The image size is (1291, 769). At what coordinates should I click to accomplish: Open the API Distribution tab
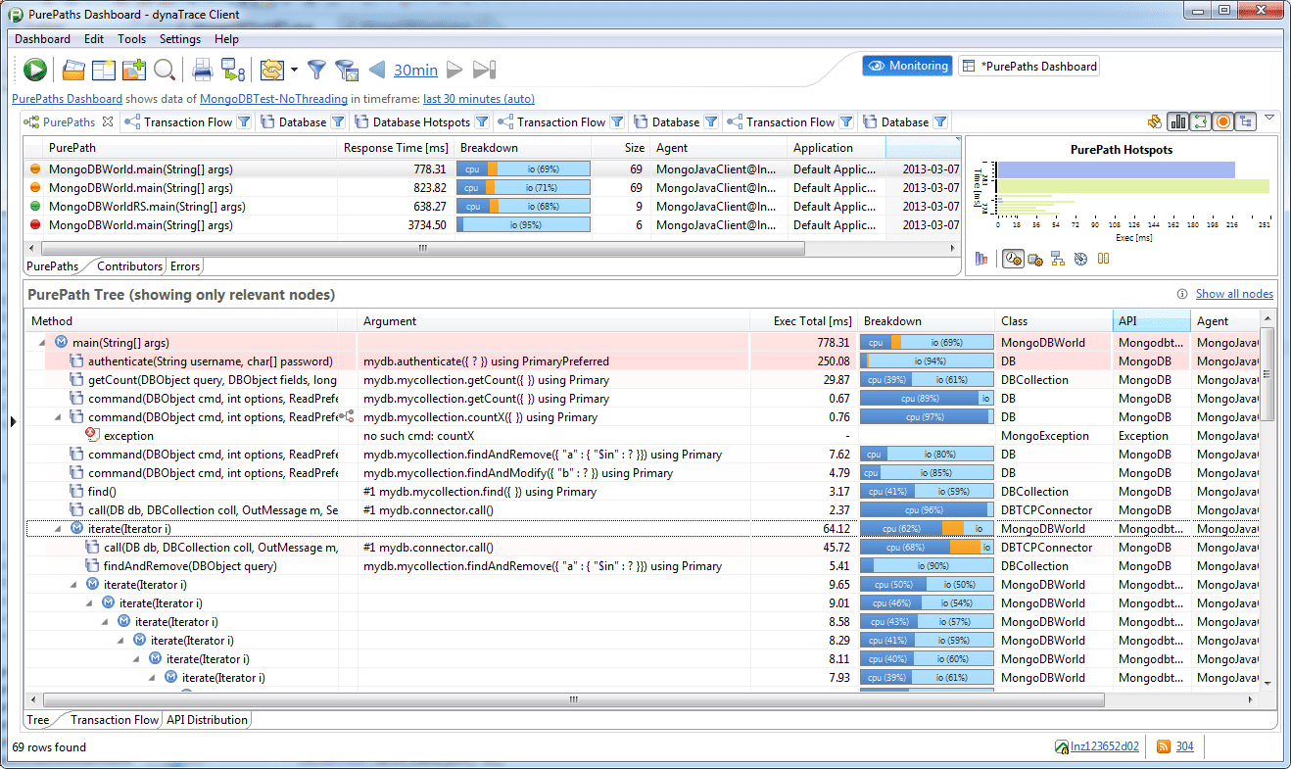[207, 719]
